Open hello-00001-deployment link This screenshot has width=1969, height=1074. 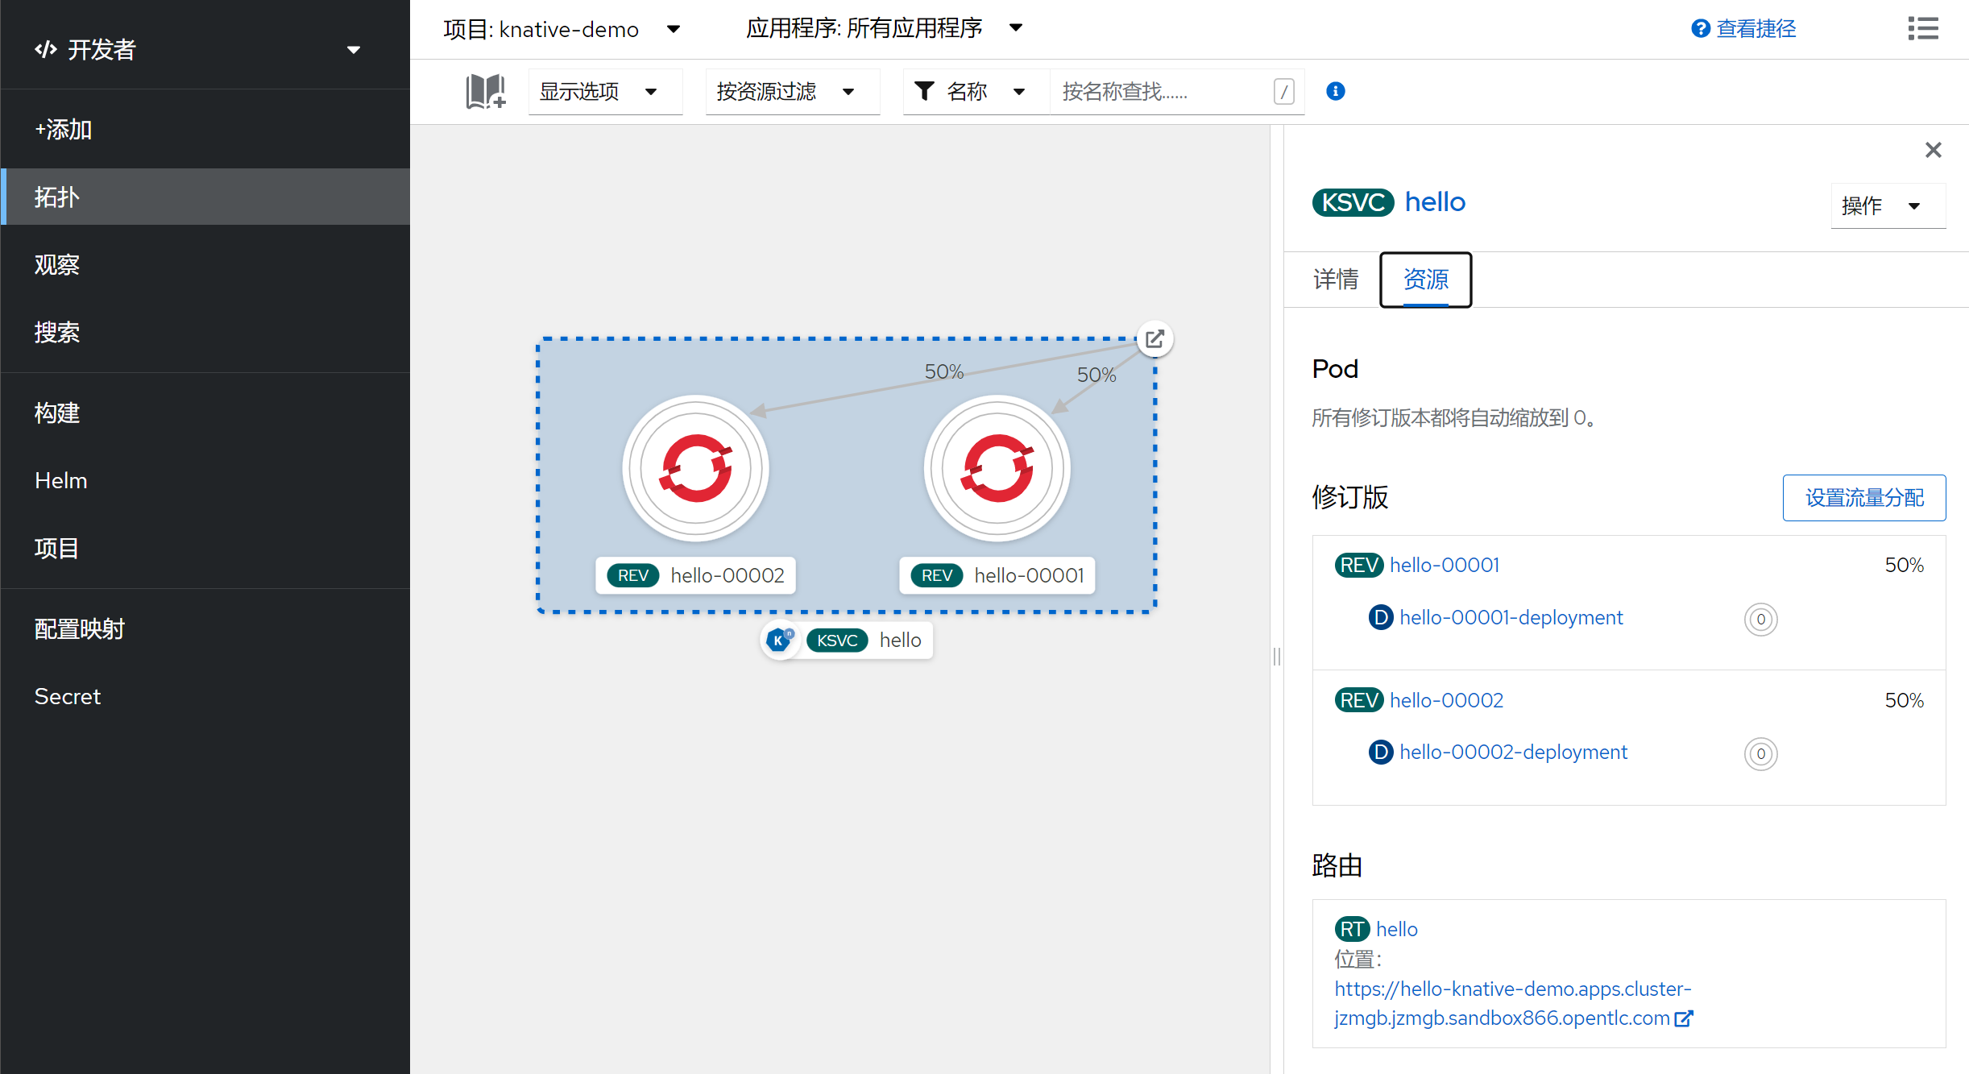tap(1511, 618)
